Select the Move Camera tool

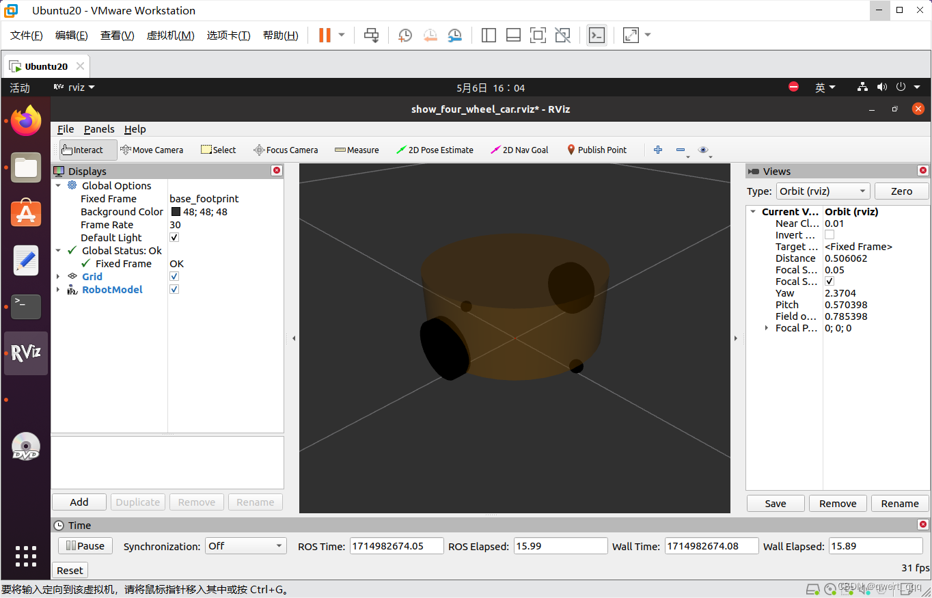[x=151, y=150]
